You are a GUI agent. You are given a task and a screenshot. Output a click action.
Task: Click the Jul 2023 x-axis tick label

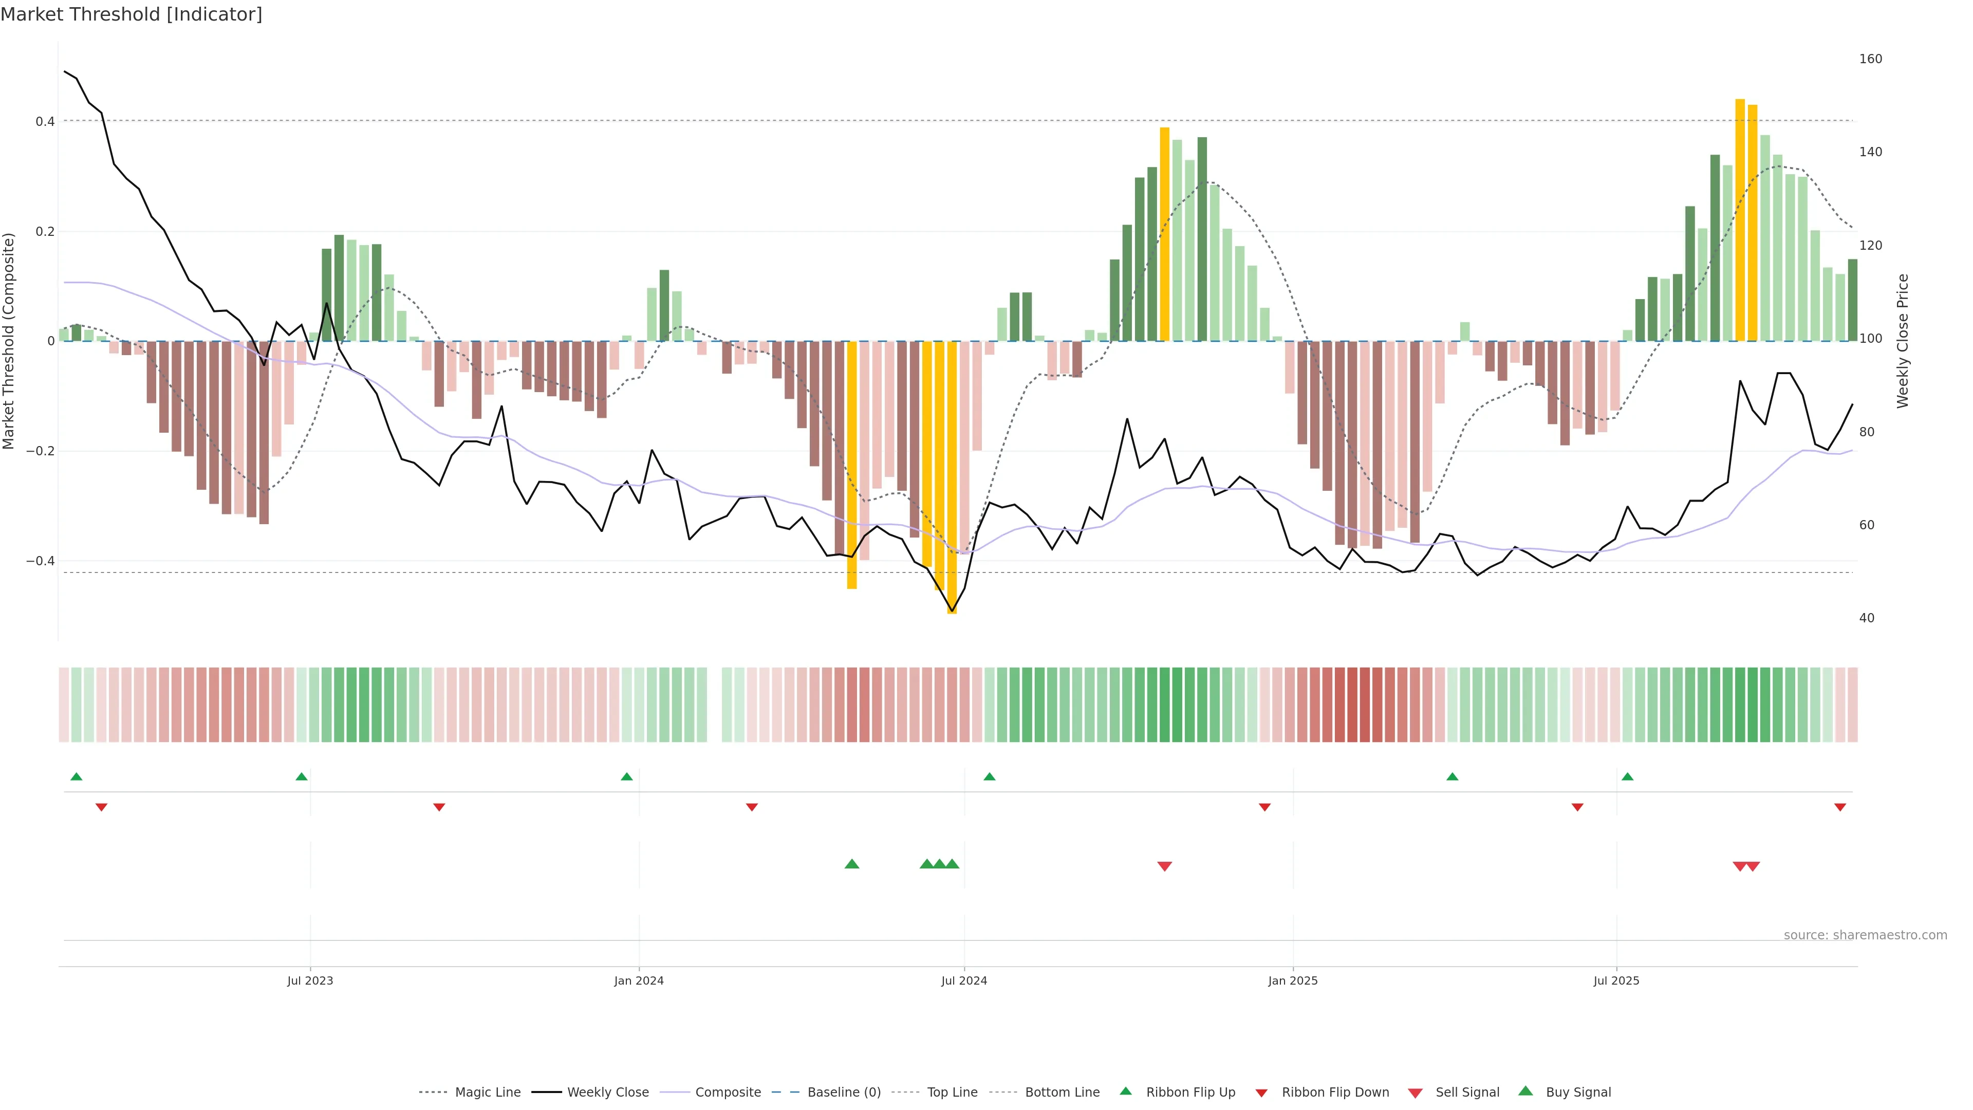tap(310, 980)
